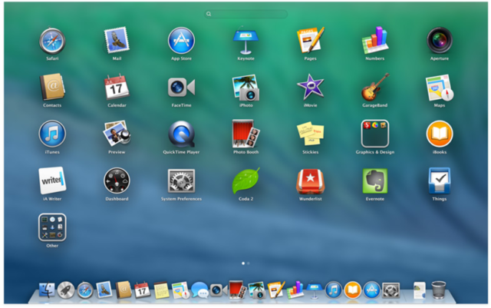Viewport: 491px width, 308px height.
Task: Open Maps in the Dock
Action: [181, 290]
